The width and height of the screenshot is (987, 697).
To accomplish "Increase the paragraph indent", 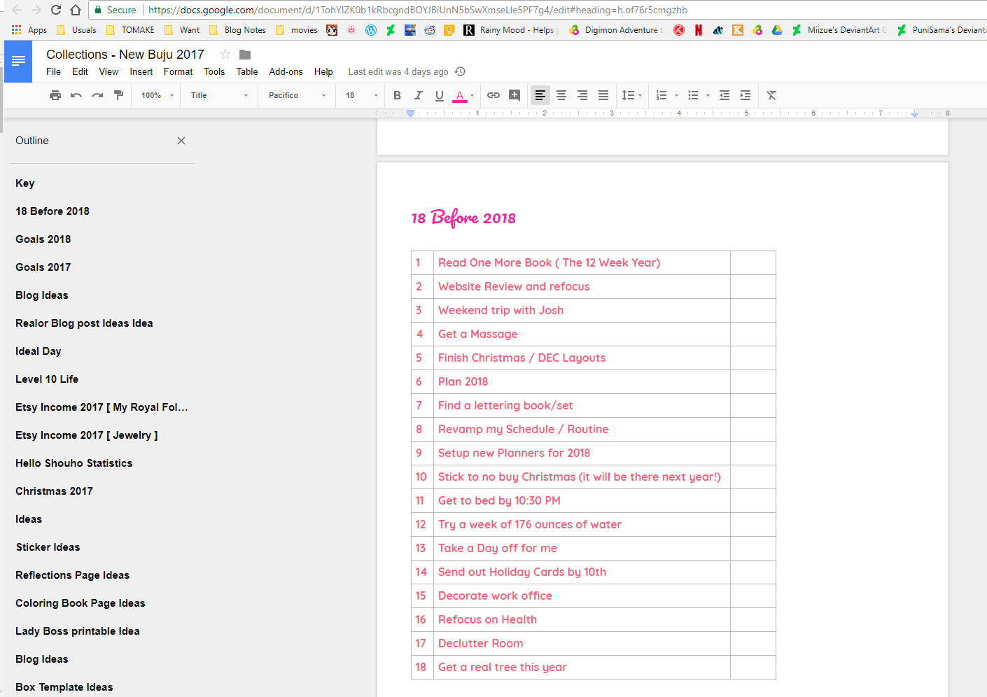I will coord(745,95).
